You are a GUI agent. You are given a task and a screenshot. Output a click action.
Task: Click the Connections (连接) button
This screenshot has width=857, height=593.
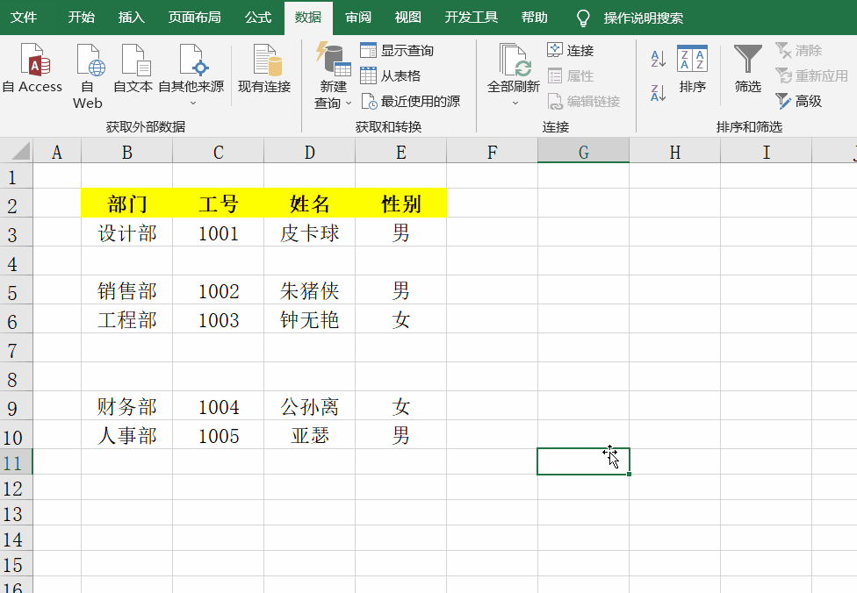coord(570,50)
